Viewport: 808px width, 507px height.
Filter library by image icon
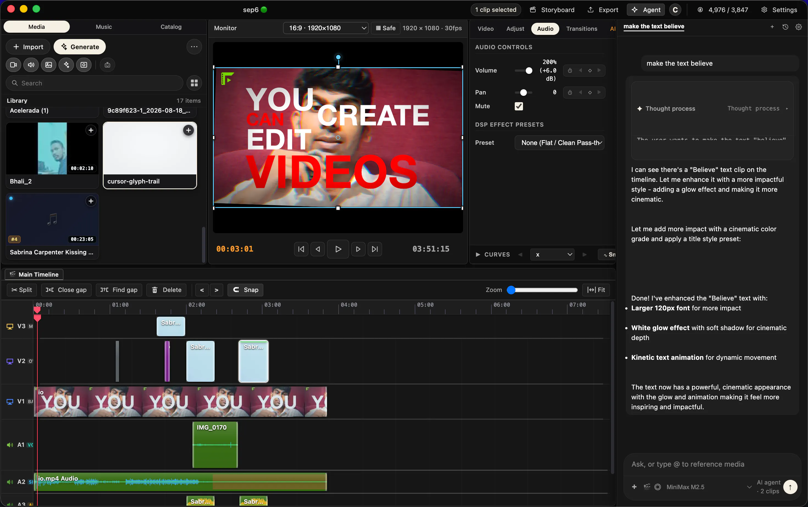tap(49, 65)
